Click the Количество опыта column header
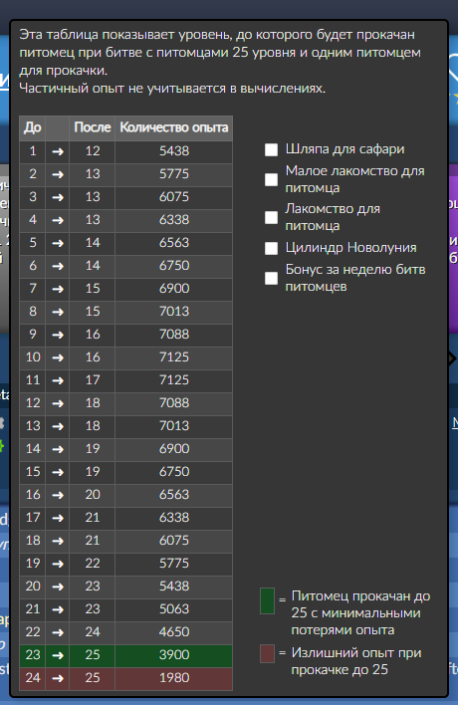This screenshot has width=458, height=705. coord(174,128)
